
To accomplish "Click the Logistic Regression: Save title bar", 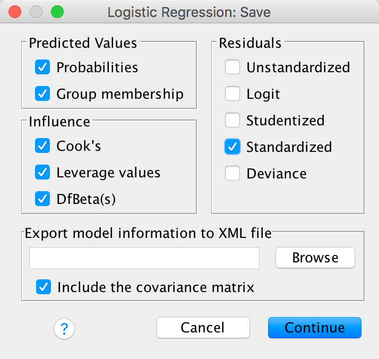I will 189,12.
